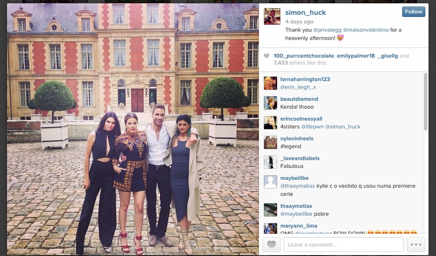Open the @privategg mention link
436x256 pixels.
pos(327,30)
